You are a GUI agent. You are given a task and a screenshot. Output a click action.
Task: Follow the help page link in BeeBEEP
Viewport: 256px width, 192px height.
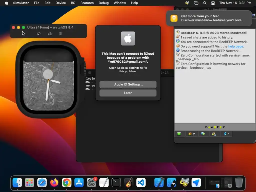pos(235,46)
